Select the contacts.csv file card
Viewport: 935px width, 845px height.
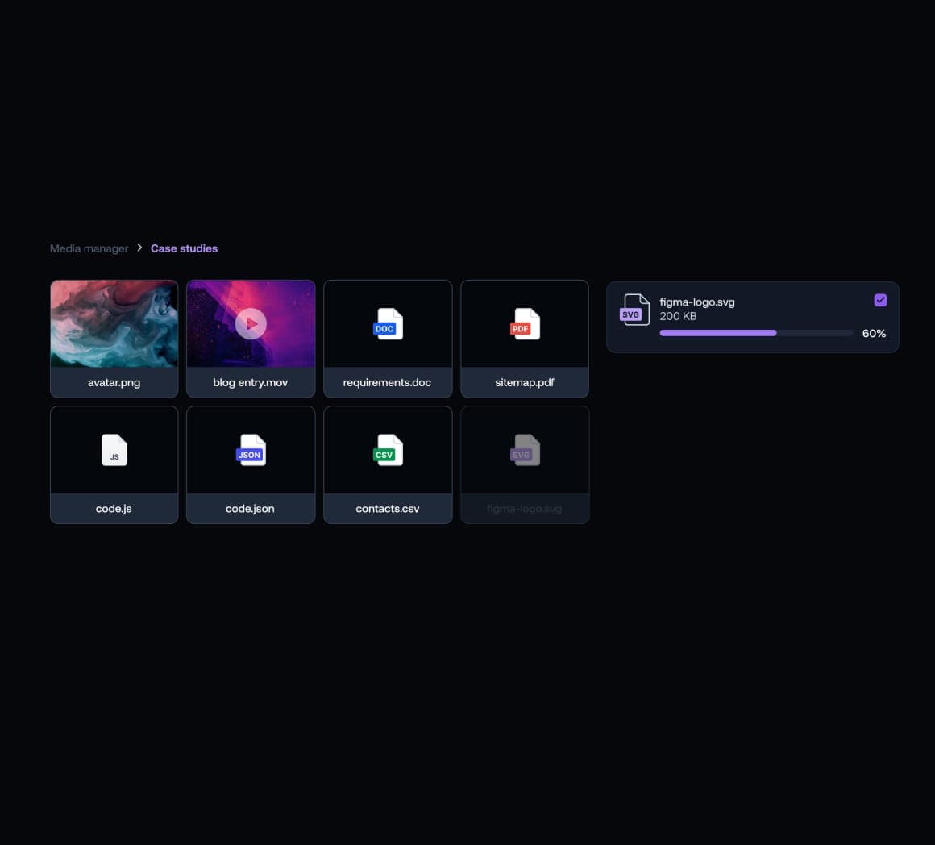(387, 464)
